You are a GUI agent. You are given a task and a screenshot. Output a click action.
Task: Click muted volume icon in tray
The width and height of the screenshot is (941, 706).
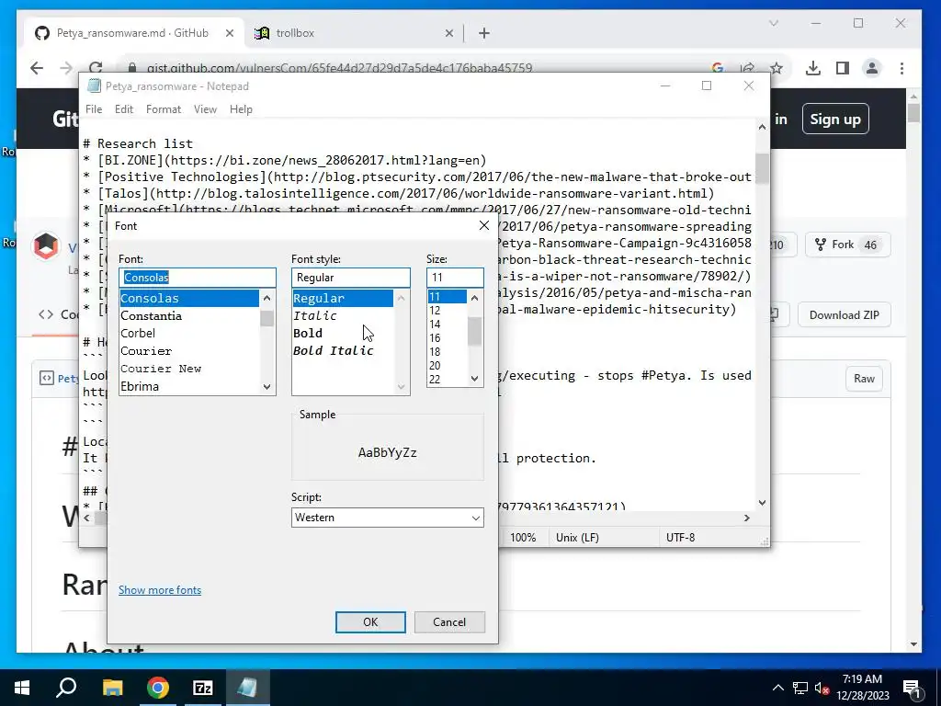pos(822,688)
